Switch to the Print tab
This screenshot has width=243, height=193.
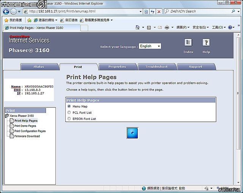point(78,67)
